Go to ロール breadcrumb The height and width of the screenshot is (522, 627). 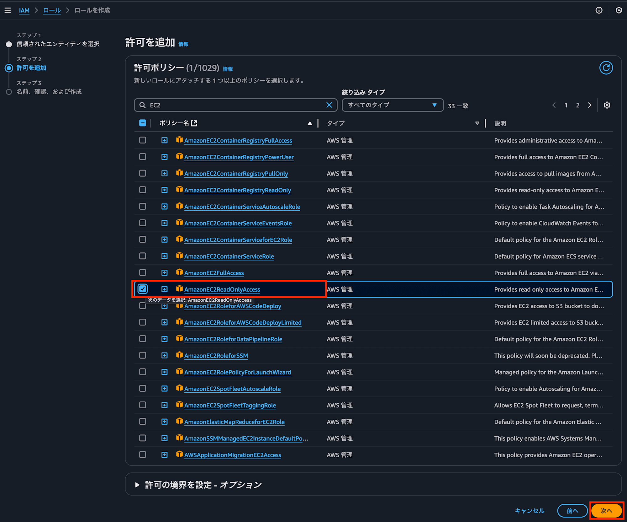[52, 10]
